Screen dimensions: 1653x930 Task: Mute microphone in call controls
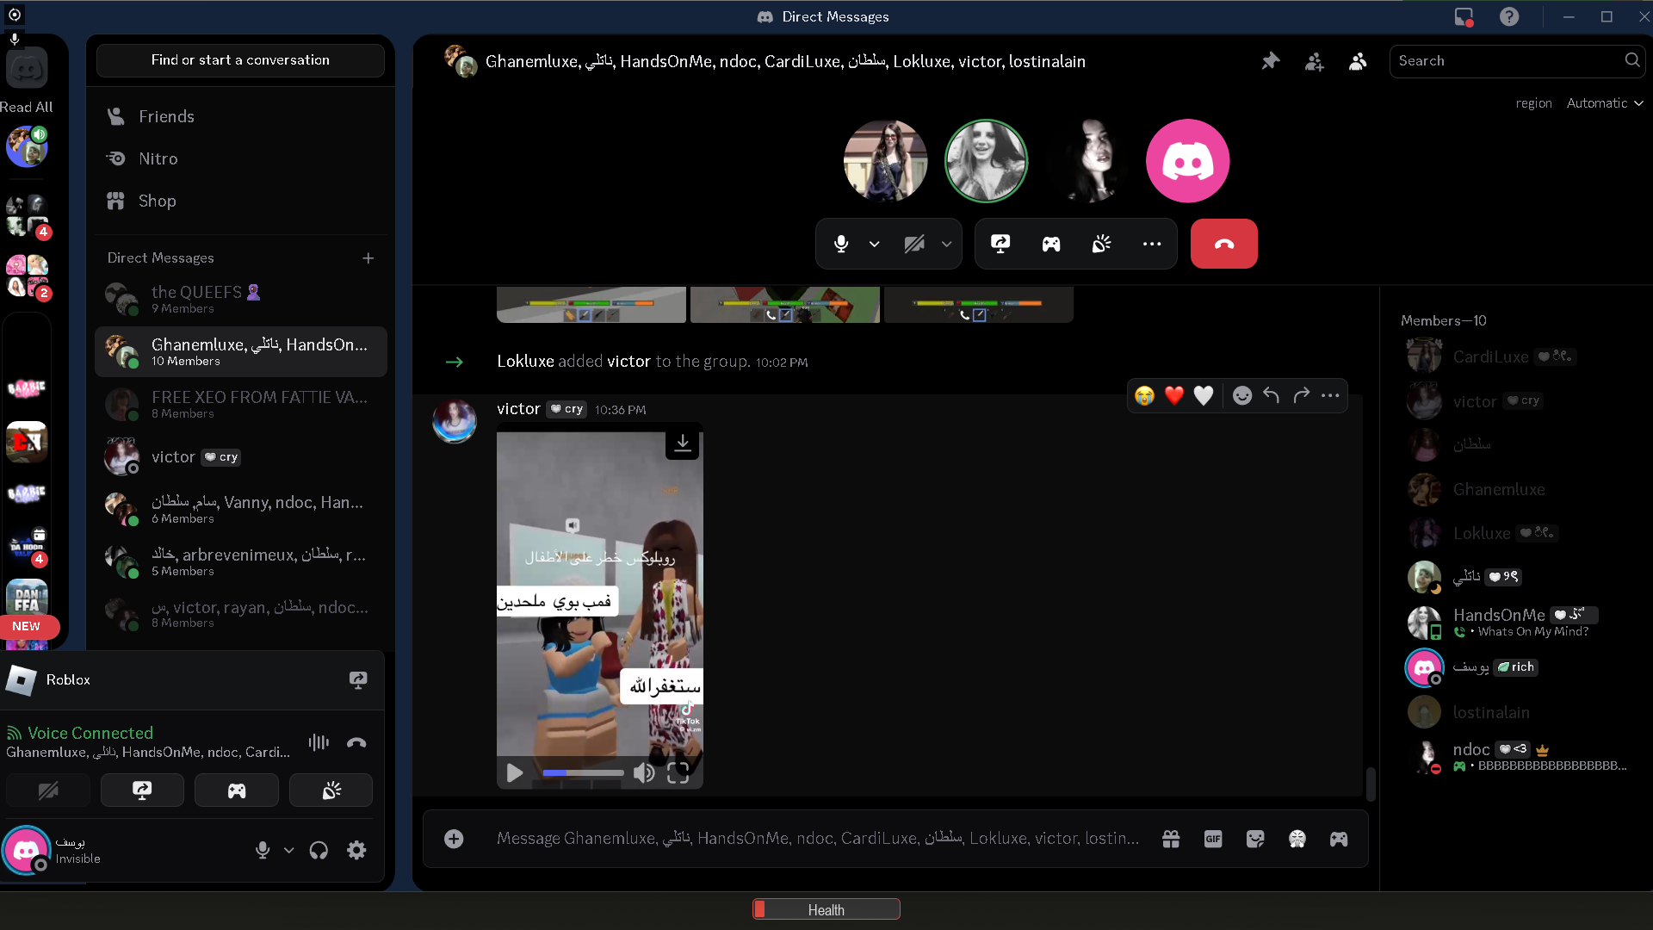pos(841,244)
